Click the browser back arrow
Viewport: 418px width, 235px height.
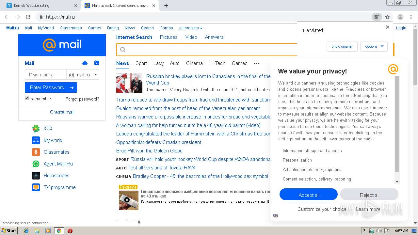tap(7, 17)
